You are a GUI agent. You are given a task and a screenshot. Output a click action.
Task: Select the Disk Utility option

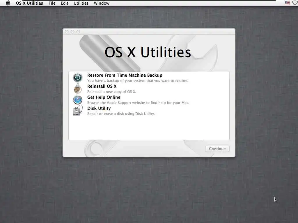tap(149, 111)
